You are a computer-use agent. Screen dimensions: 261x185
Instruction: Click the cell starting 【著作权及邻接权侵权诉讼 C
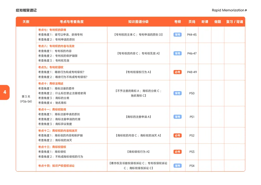[x=138, y=166]
